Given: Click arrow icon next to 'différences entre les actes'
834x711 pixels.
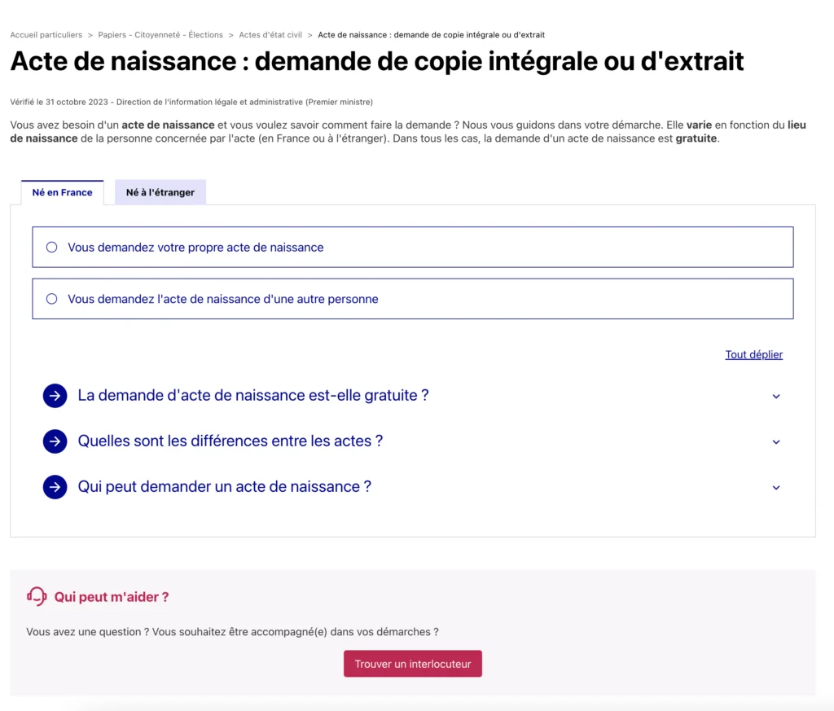Looking at the screenshot, I should pyautogui.click(x=55, y=441).
